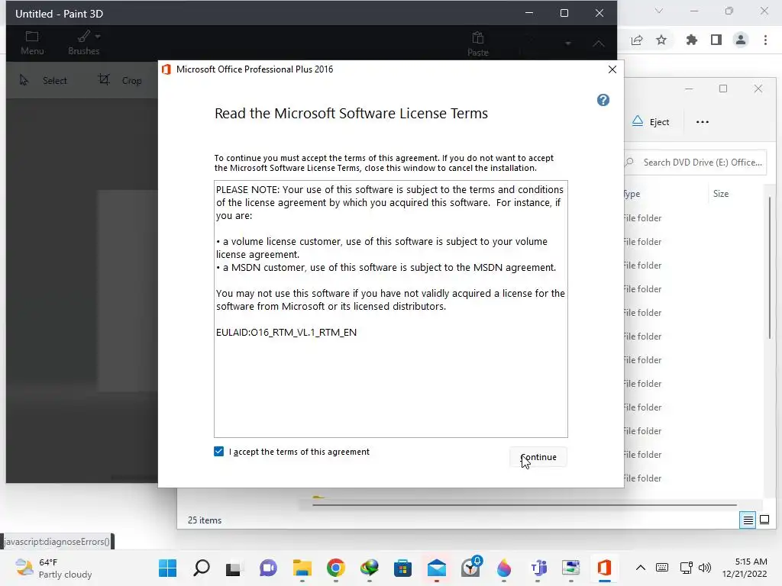Screen dimensions: 782x586
Task: Switch File Explorer to details view
Action: tap(748, 520)
